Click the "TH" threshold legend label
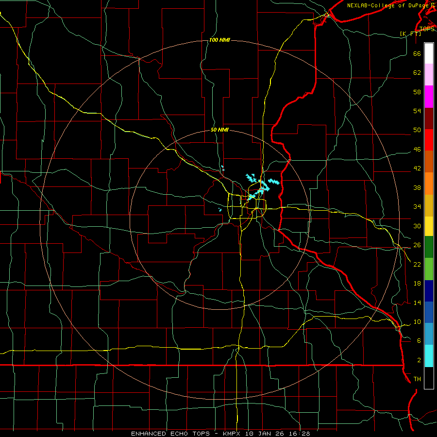The image size is (437, 437). [x=417, y=379]
